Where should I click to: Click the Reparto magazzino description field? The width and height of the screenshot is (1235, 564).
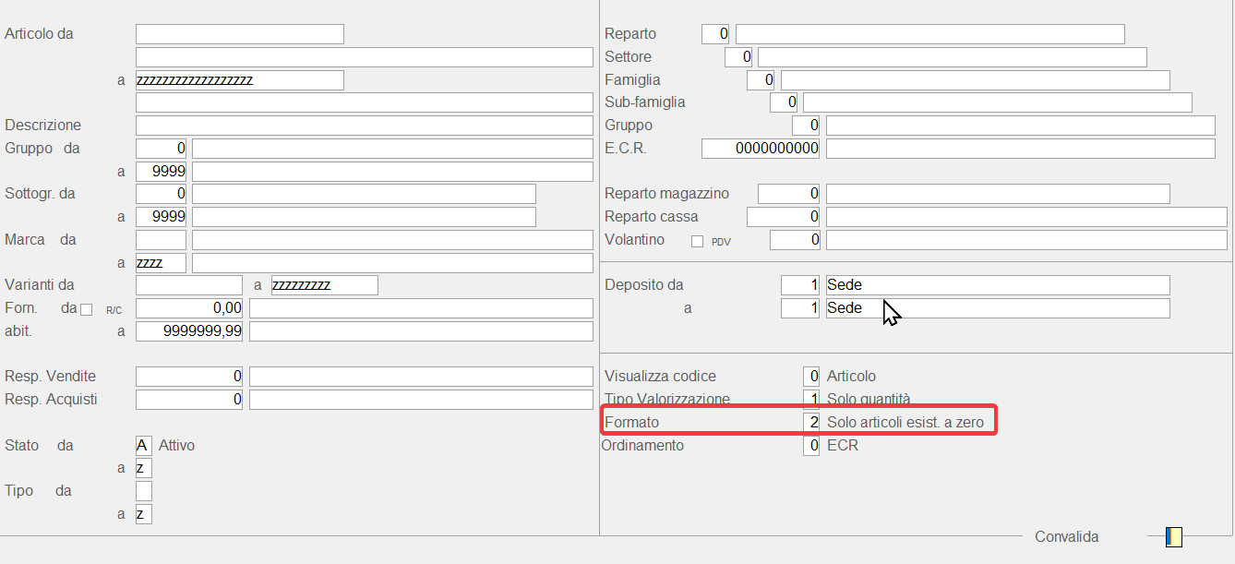tap(998, 194)
